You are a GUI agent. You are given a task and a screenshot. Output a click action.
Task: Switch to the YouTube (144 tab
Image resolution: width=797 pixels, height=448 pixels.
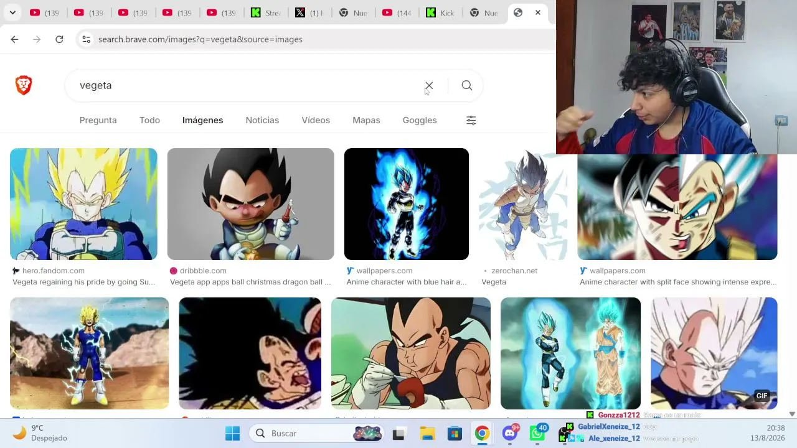click(x=397, y=12)
